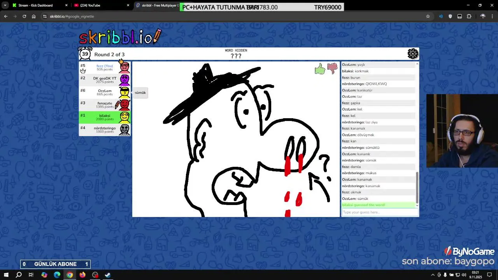Screen dimensions: 498x280
Task: Click the address bar URL skribbl.io
Action: [72, 16]
